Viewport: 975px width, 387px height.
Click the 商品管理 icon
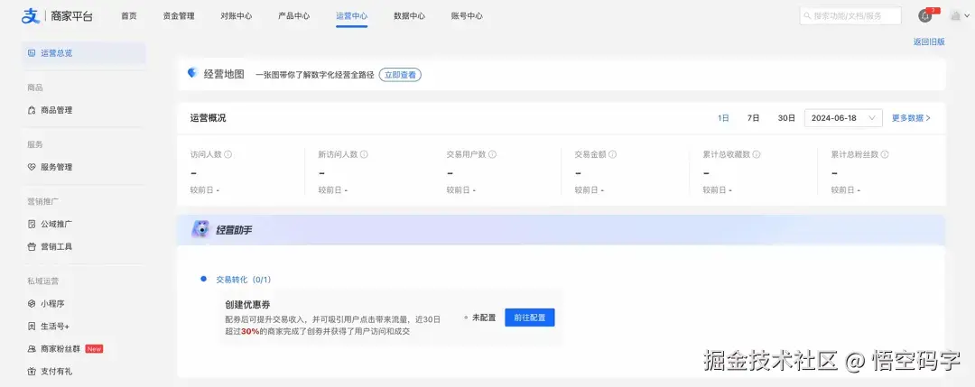point(32,111)
